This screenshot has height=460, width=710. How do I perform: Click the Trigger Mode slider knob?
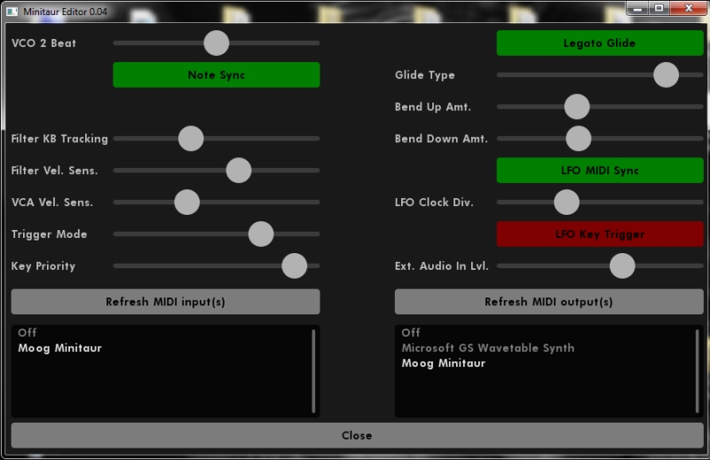point(261,234)
